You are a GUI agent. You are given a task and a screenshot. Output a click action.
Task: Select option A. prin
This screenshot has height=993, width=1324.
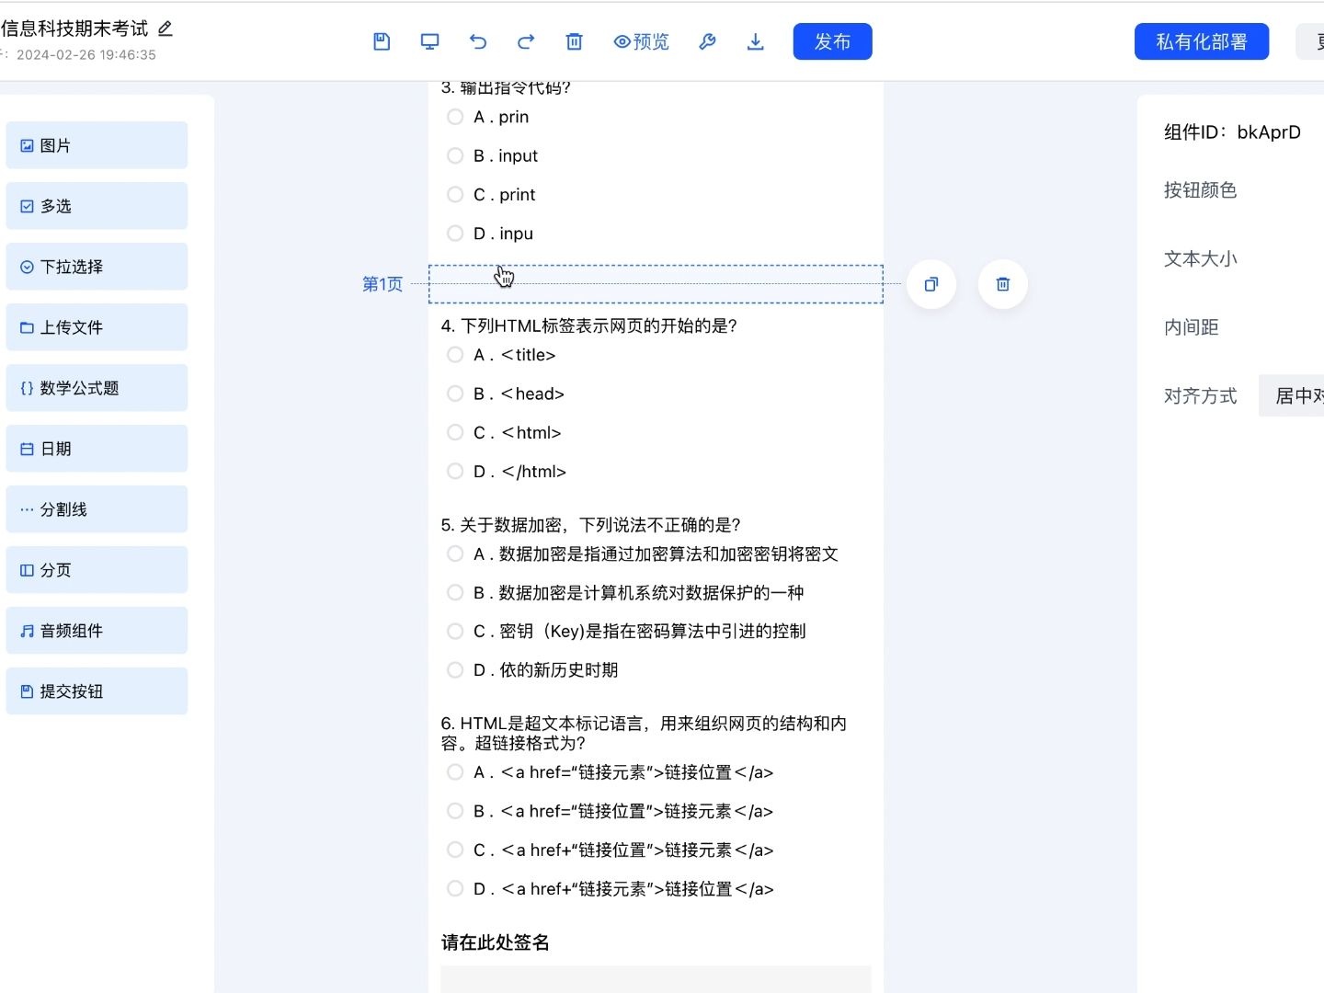(x=455, y=117)
